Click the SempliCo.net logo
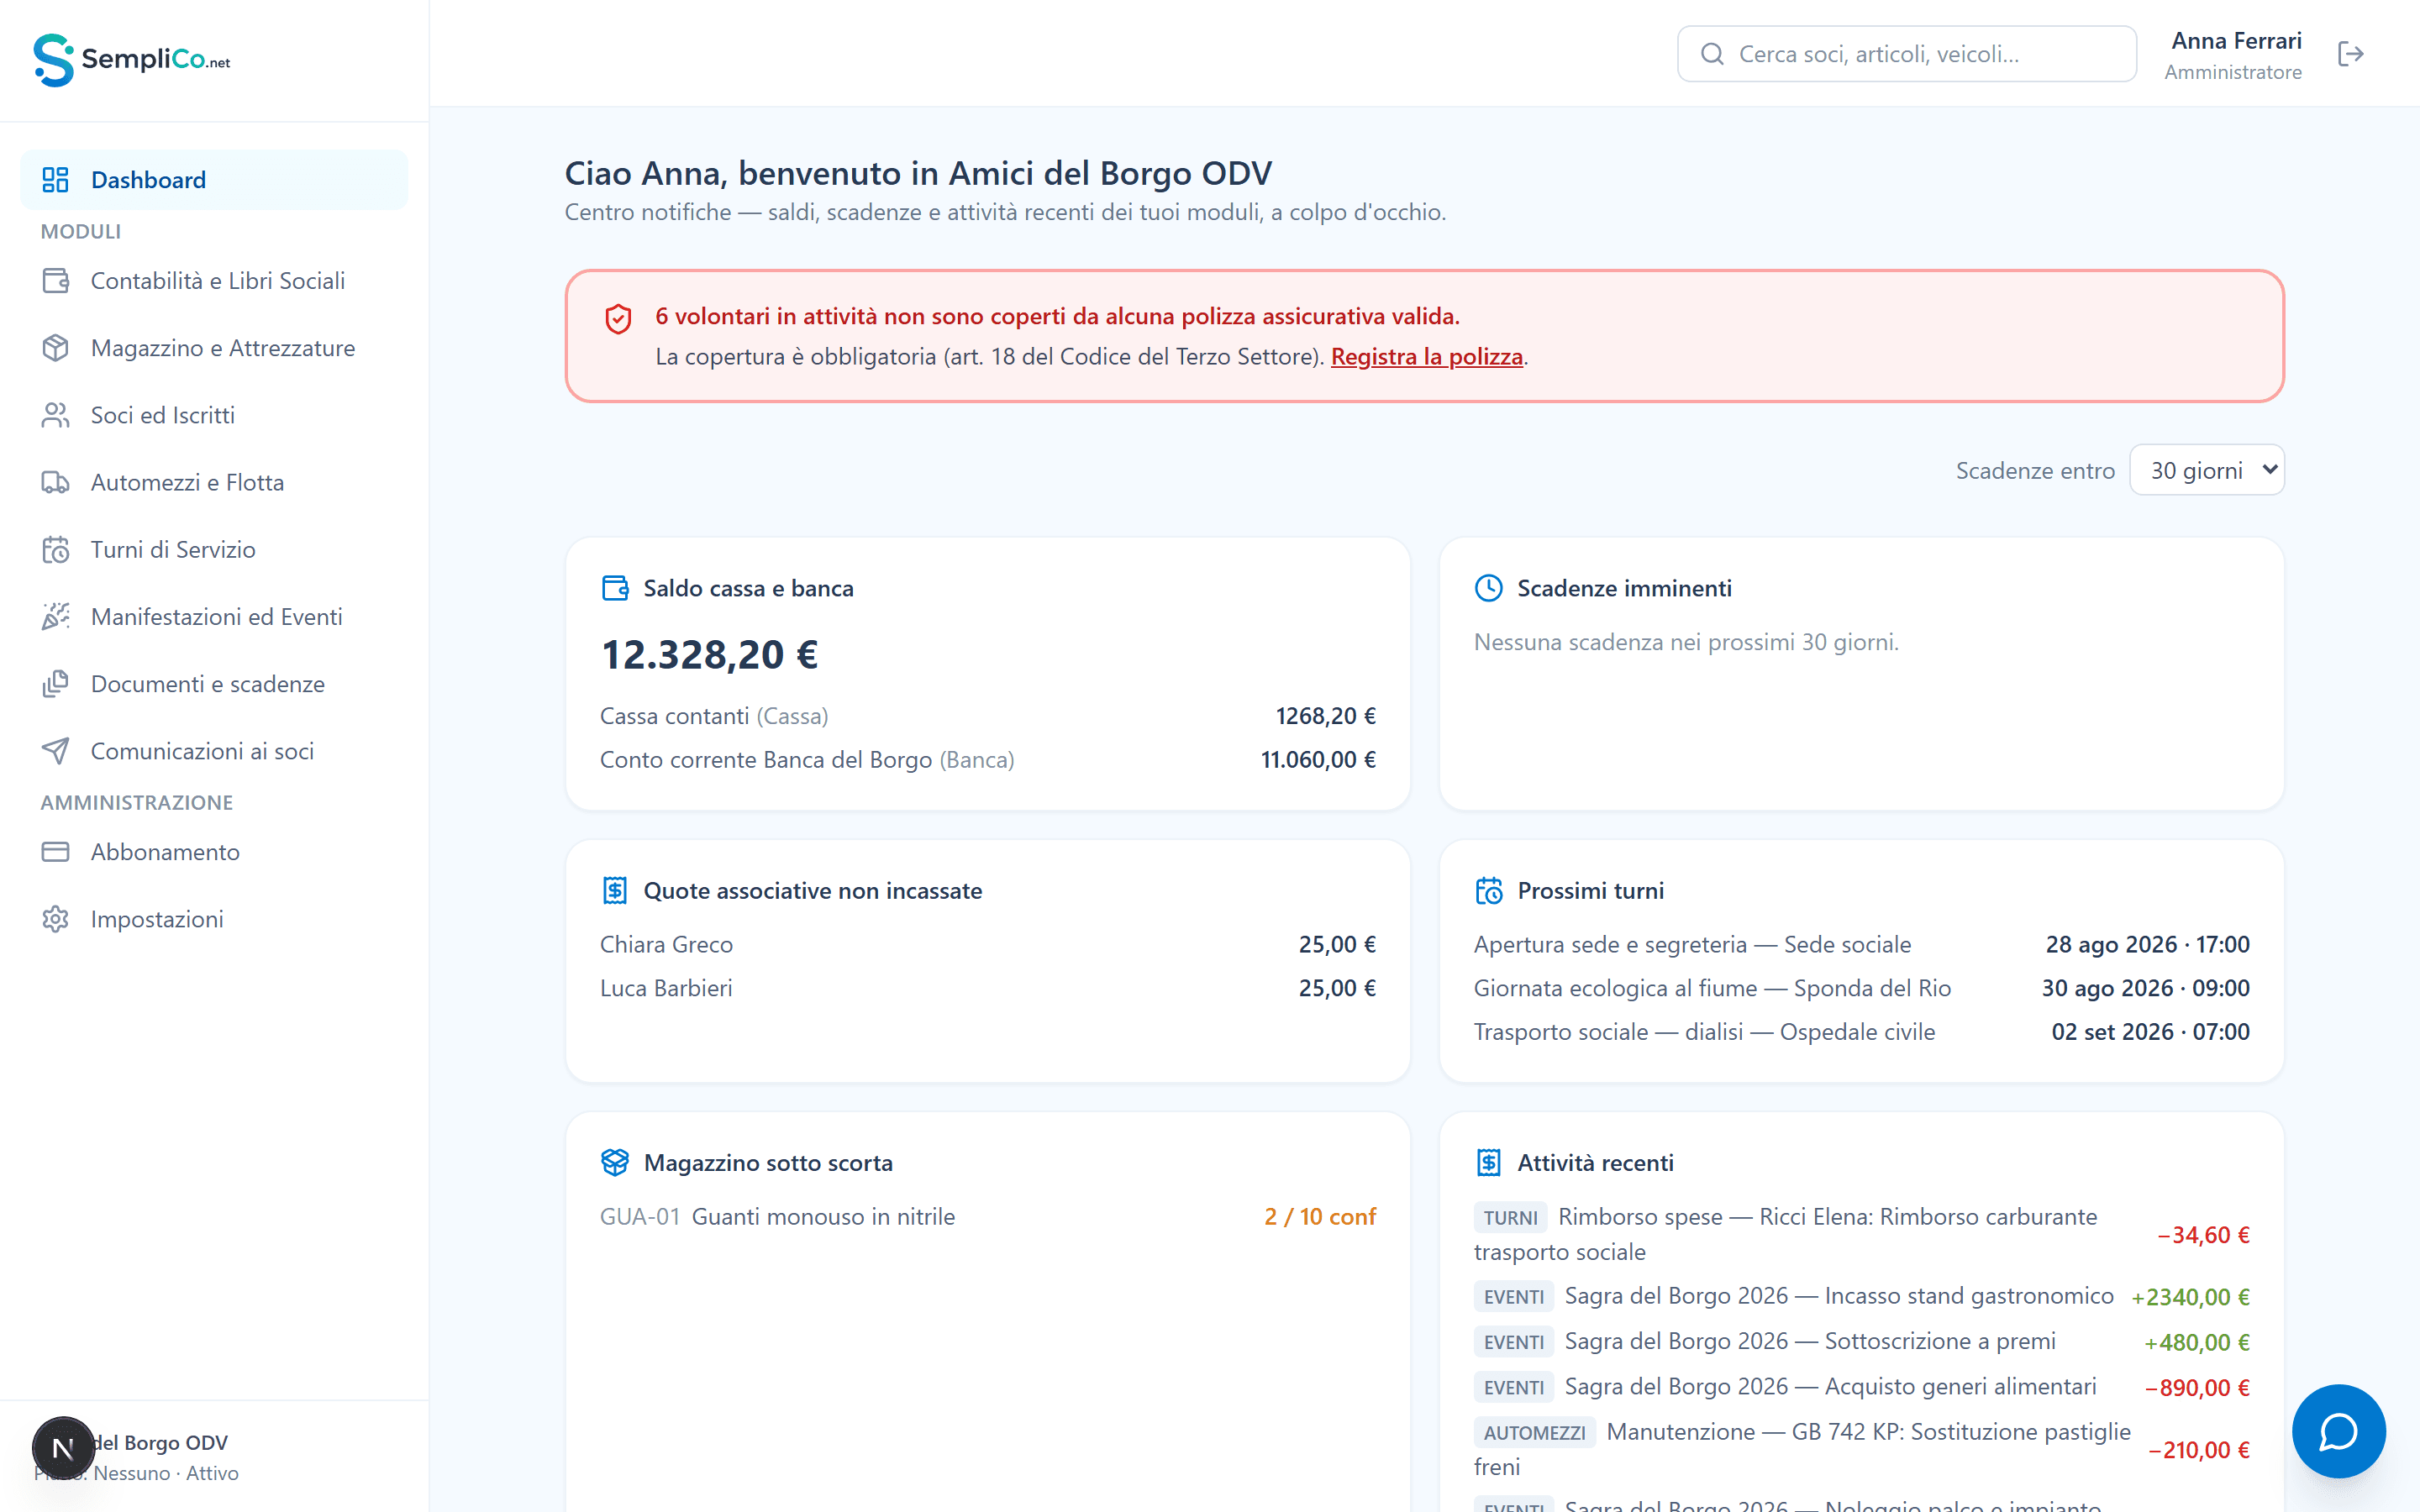The width and height of the screenshot is (2420, 1512). click(132, 60)
